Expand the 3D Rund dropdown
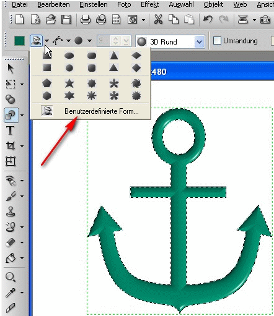Image resolution: width=274 pixels, height=316 pixels. point(199,42)
